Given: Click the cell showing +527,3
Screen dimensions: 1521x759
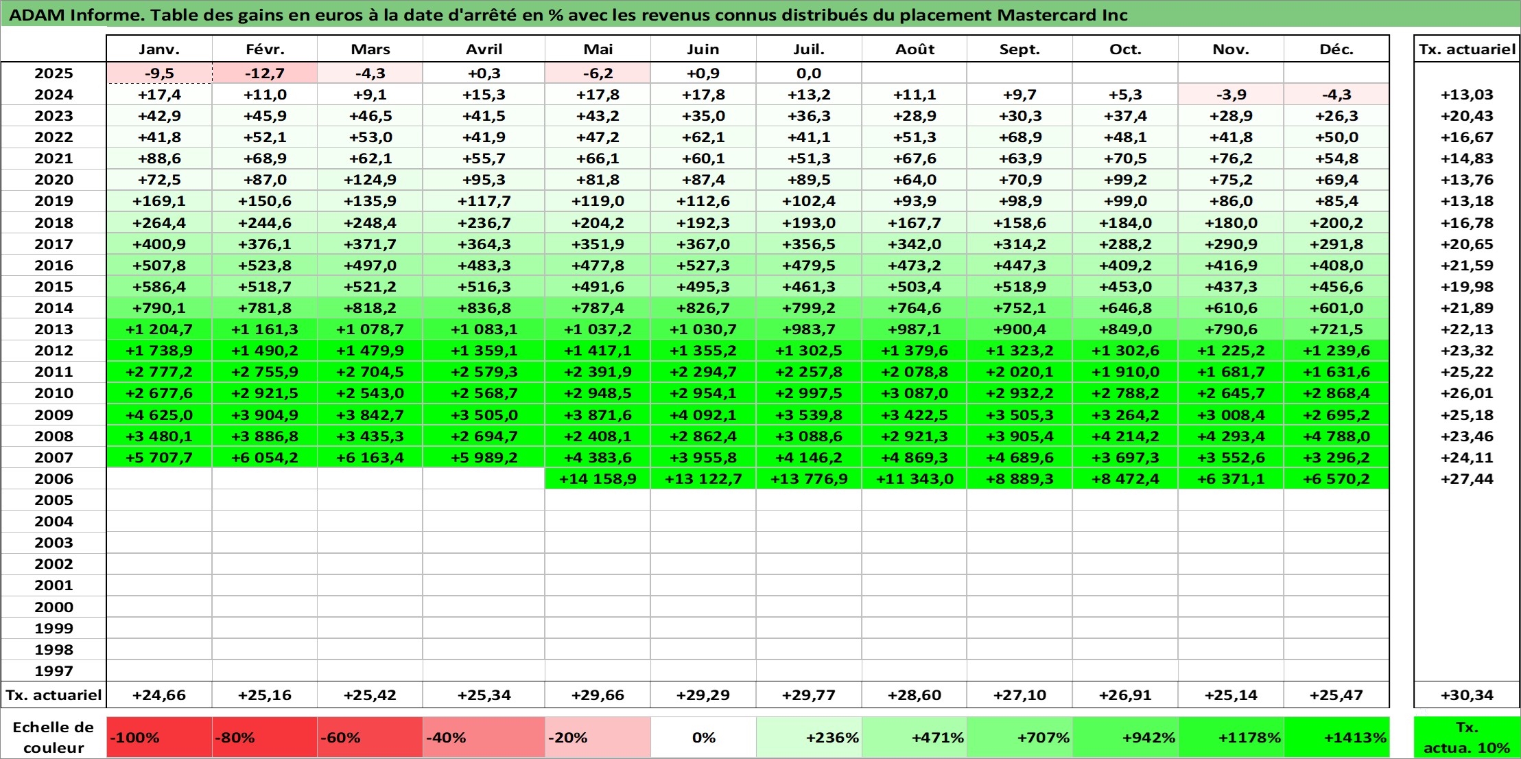Looking at the screenshot, I should (x=704, y=266).
